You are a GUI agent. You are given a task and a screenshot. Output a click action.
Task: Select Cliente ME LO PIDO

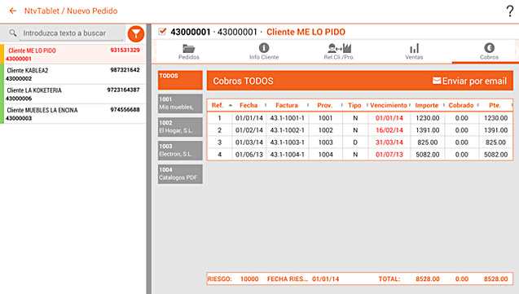pos(73,55)
